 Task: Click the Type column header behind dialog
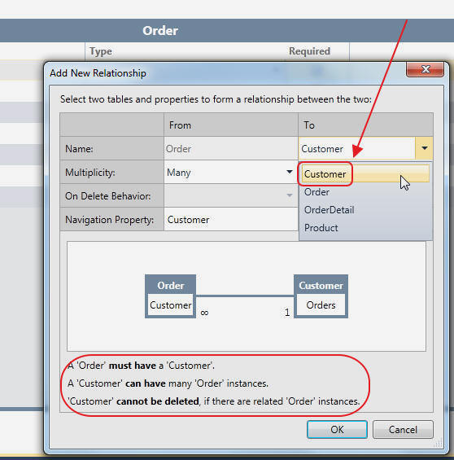click(x=101, y=51)
